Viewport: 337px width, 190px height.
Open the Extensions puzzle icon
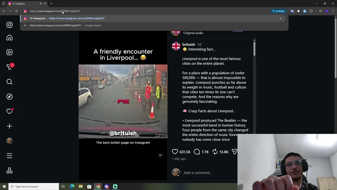click(311, 11)
